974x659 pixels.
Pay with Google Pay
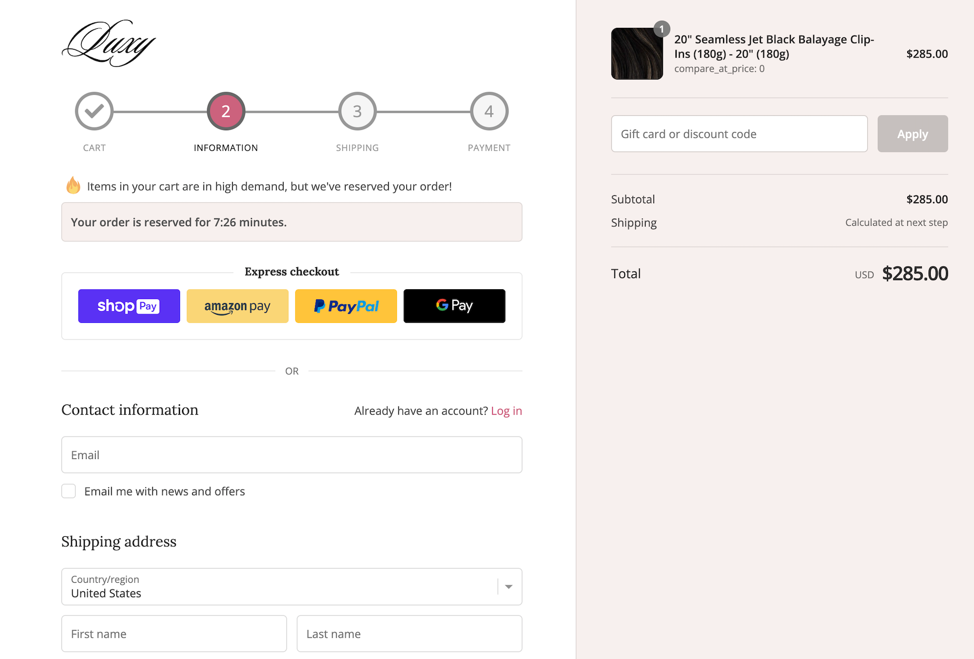point(454,306)
